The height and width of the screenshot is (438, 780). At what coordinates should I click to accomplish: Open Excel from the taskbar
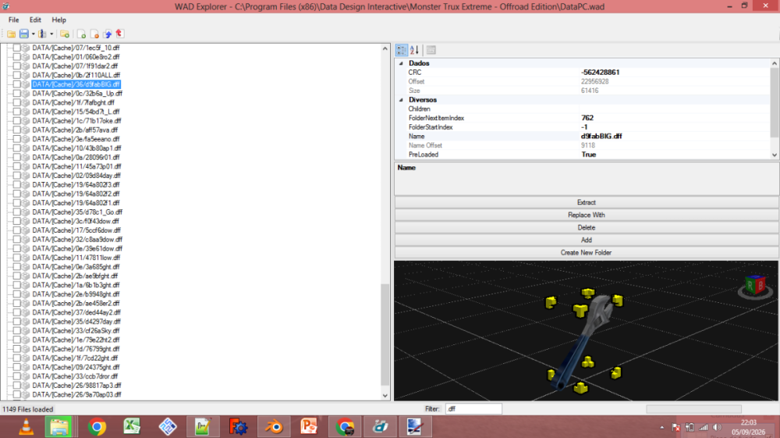click(x=132, y=427)
